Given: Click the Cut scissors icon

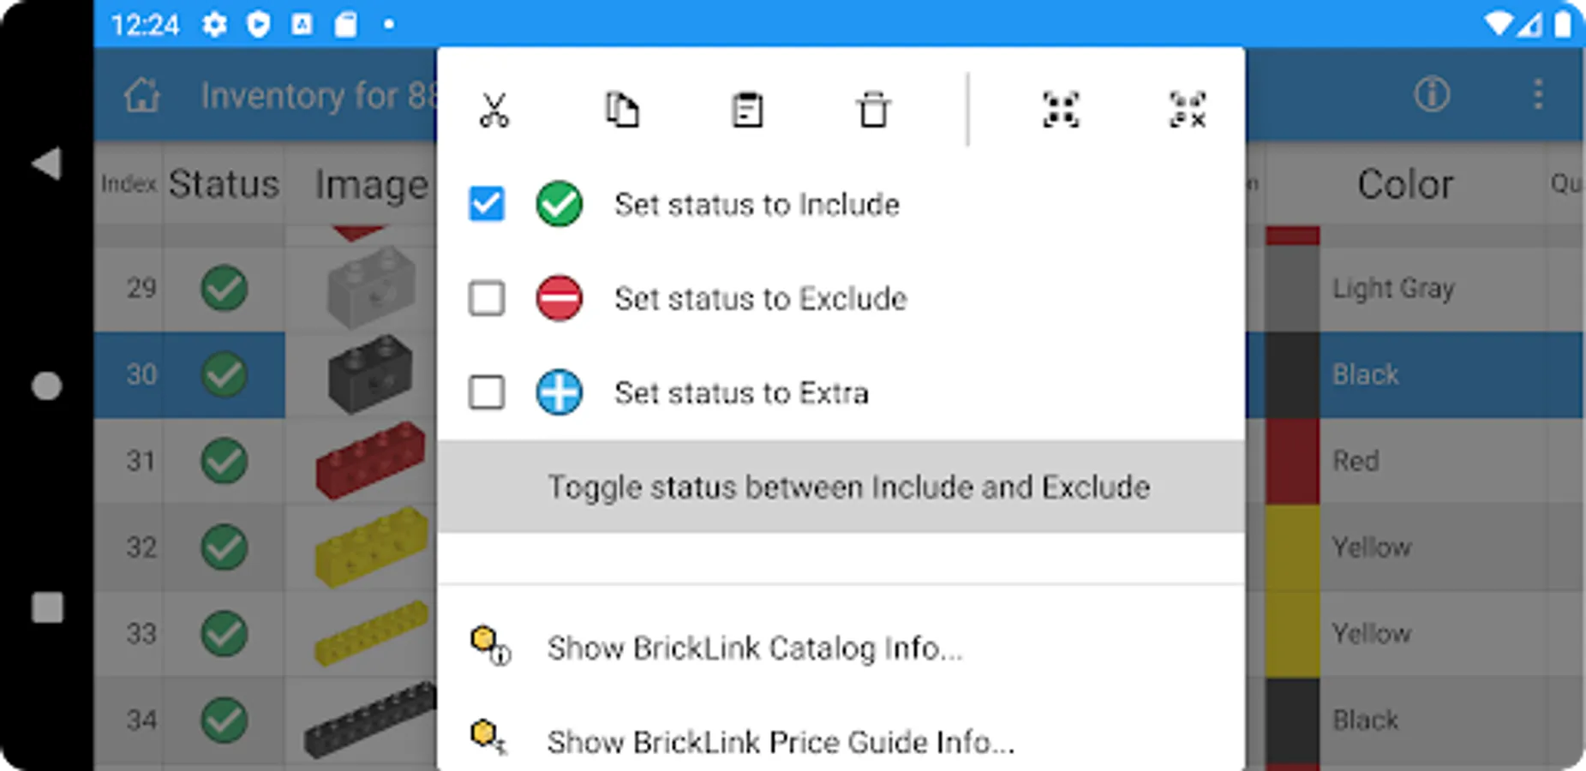Looking at the screenshot, I should tap(494, 111).
